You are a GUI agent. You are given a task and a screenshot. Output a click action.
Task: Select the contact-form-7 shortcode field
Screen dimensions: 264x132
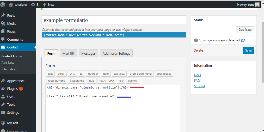pos(114,35)
